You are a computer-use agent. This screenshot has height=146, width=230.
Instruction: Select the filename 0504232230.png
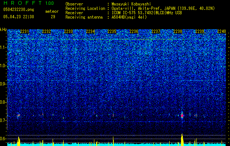19,10
